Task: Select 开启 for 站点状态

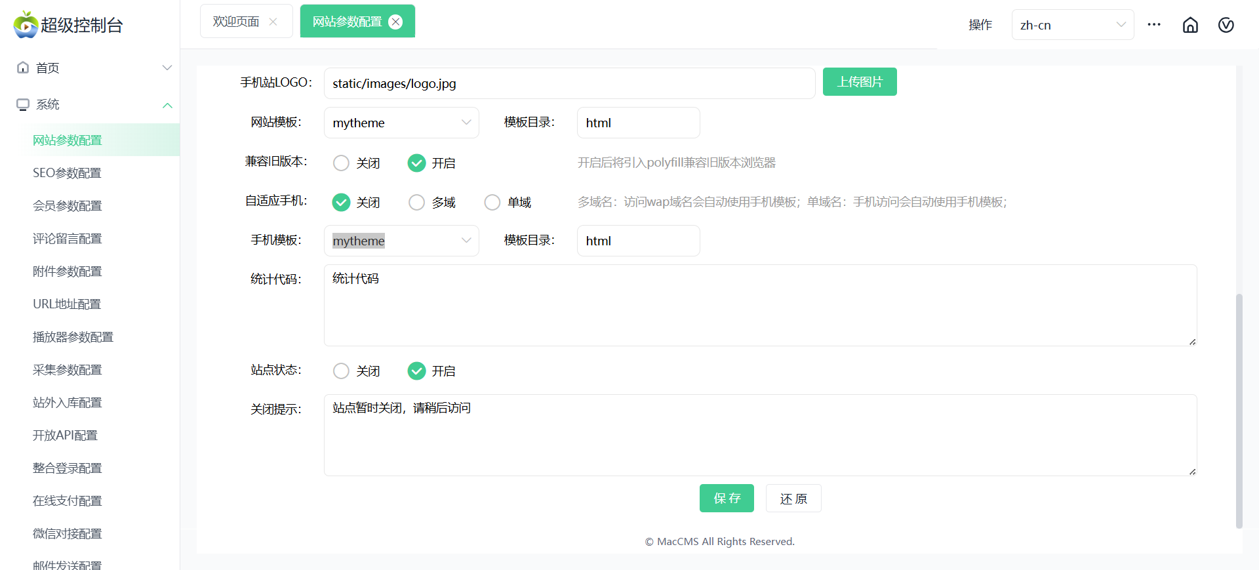Action: point(416,371)
